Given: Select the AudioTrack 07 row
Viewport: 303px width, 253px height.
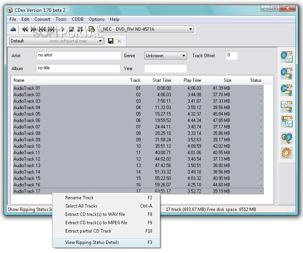Looking at the screenshot, I should click(138, 127).
